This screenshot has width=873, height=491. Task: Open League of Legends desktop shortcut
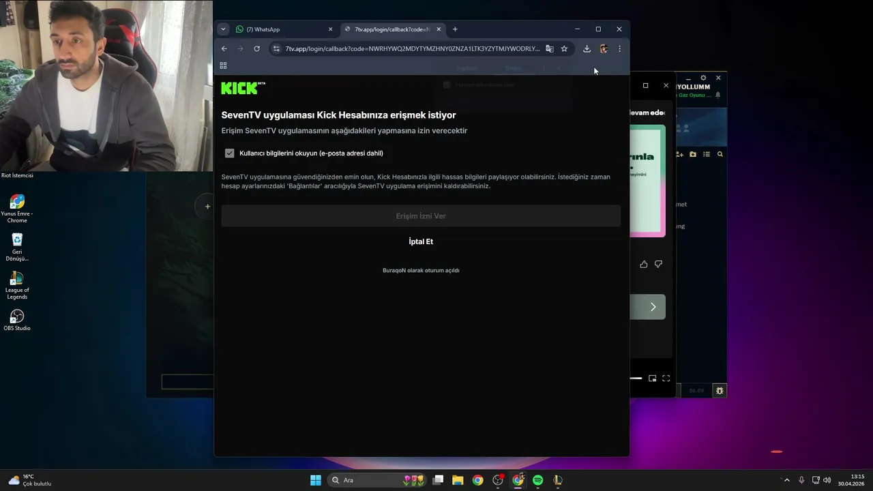(17, 285)
